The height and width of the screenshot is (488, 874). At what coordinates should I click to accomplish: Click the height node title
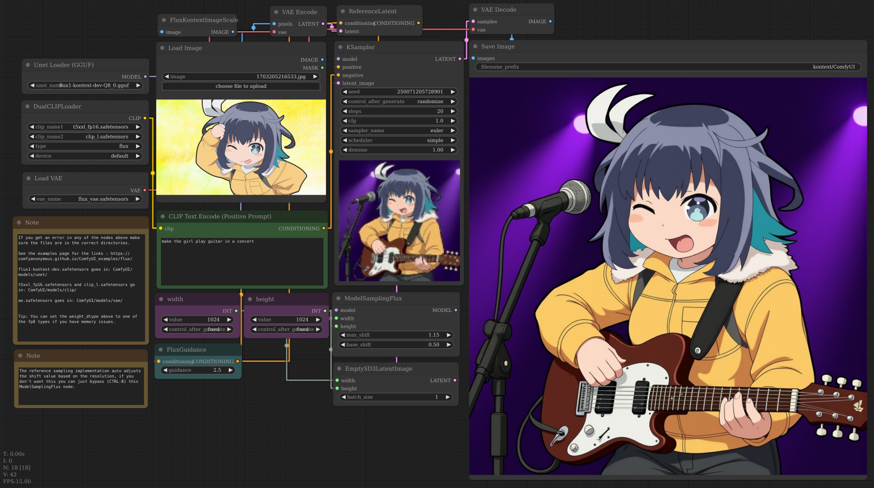coord(265,299)
